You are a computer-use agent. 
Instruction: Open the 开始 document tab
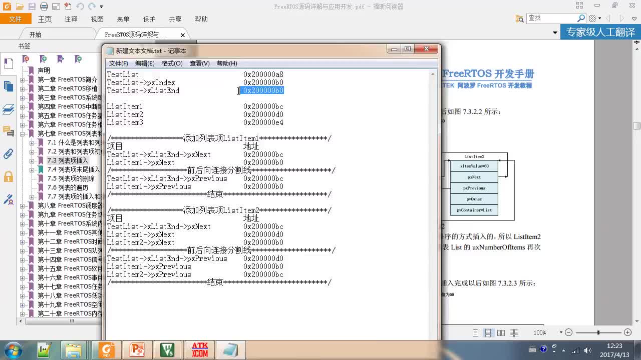point(35,34)
